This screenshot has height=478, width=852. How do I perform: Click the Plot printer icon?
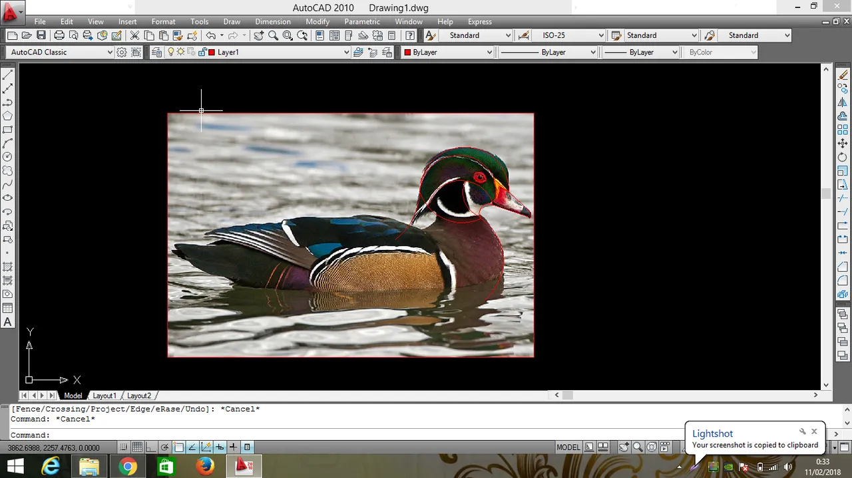click(x=59, y=35)
